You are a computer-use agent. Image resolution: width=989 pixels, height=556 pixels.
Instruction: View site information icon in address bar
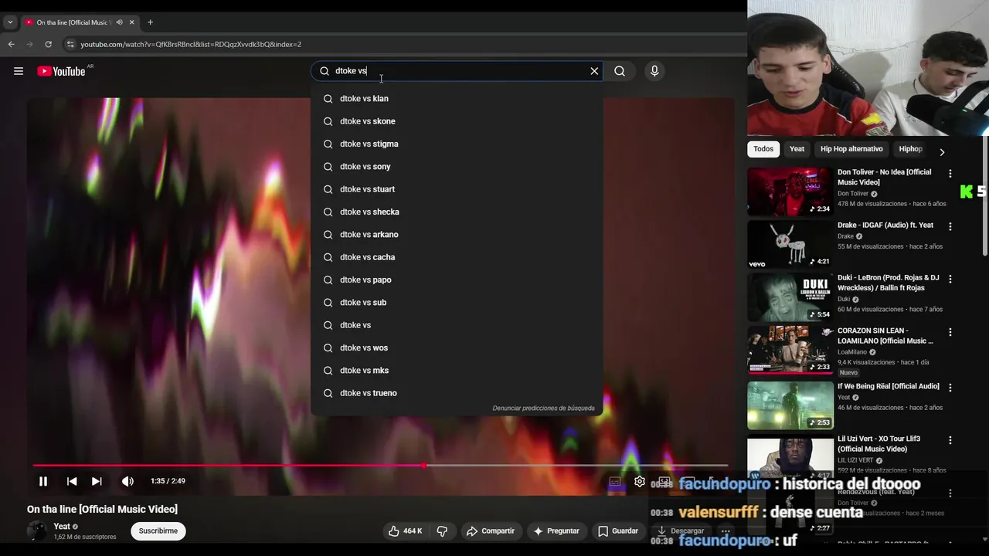click(x=70, y=44)
